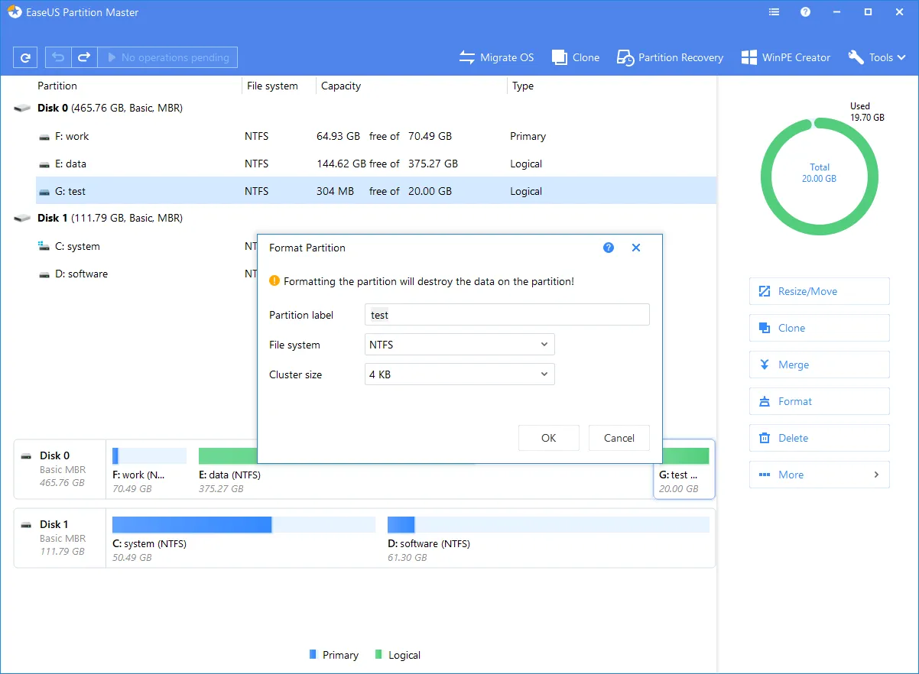Launch Partition Recovery from the toolbar
The width and height of the screenshot is (919, 674).
pos(670,57)
